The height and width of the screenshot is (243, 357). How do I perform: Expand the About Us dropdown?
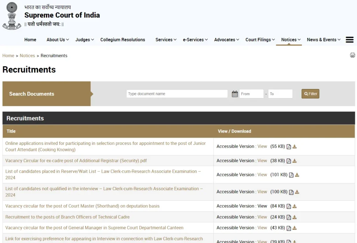58,40
